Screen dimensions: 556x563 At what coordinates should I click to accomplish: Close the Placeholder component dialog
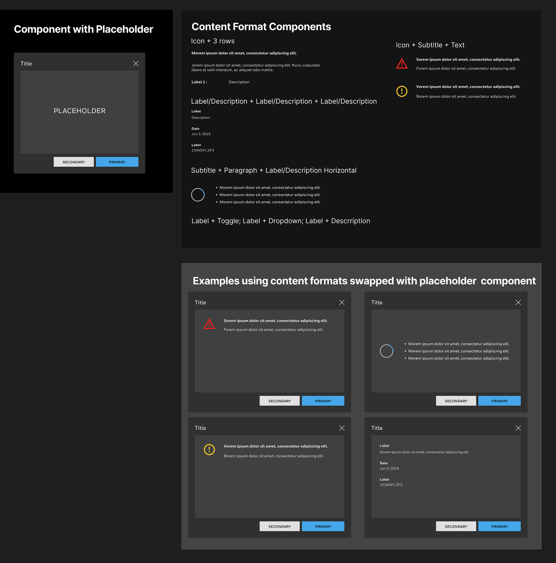coord(136,63)
